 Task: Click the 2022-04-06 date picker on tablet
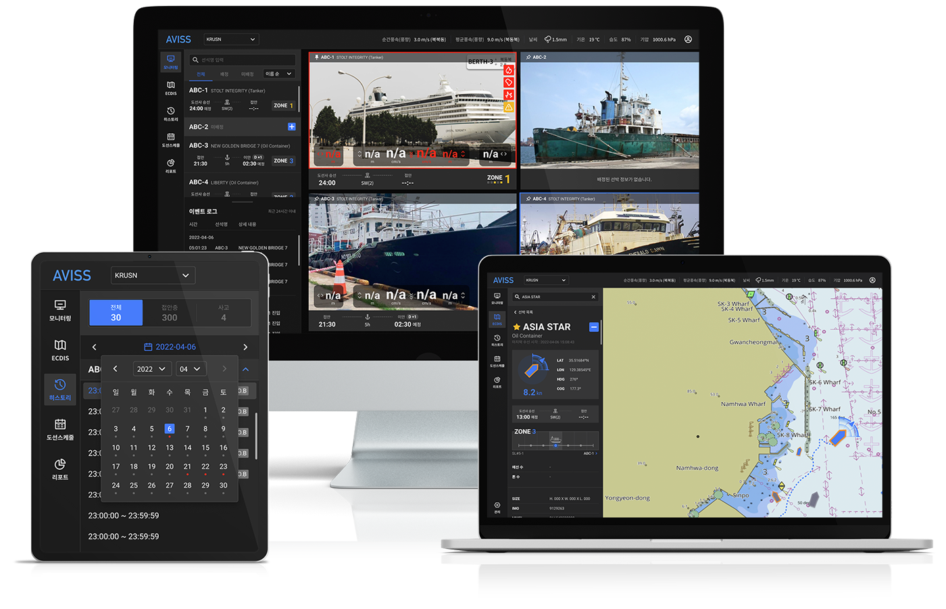coord(170,347)
